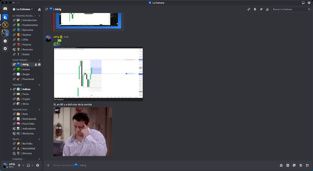This screenshot has height=171, width=313.
Task: Open the partially visible chart image at top
Action: click(x=89, y=20)
